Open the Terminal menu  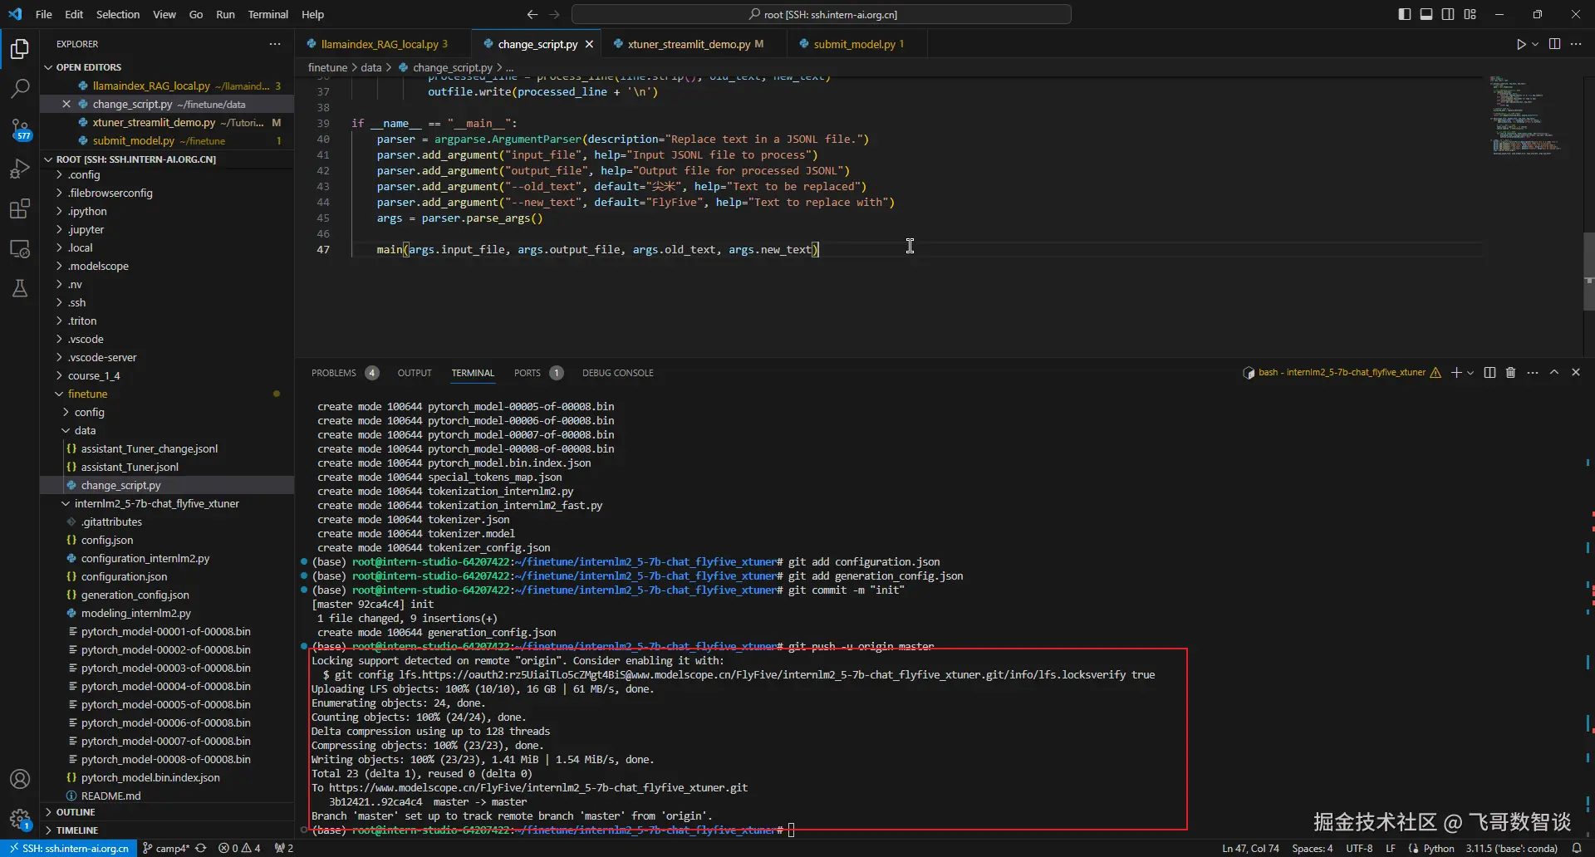267,14
